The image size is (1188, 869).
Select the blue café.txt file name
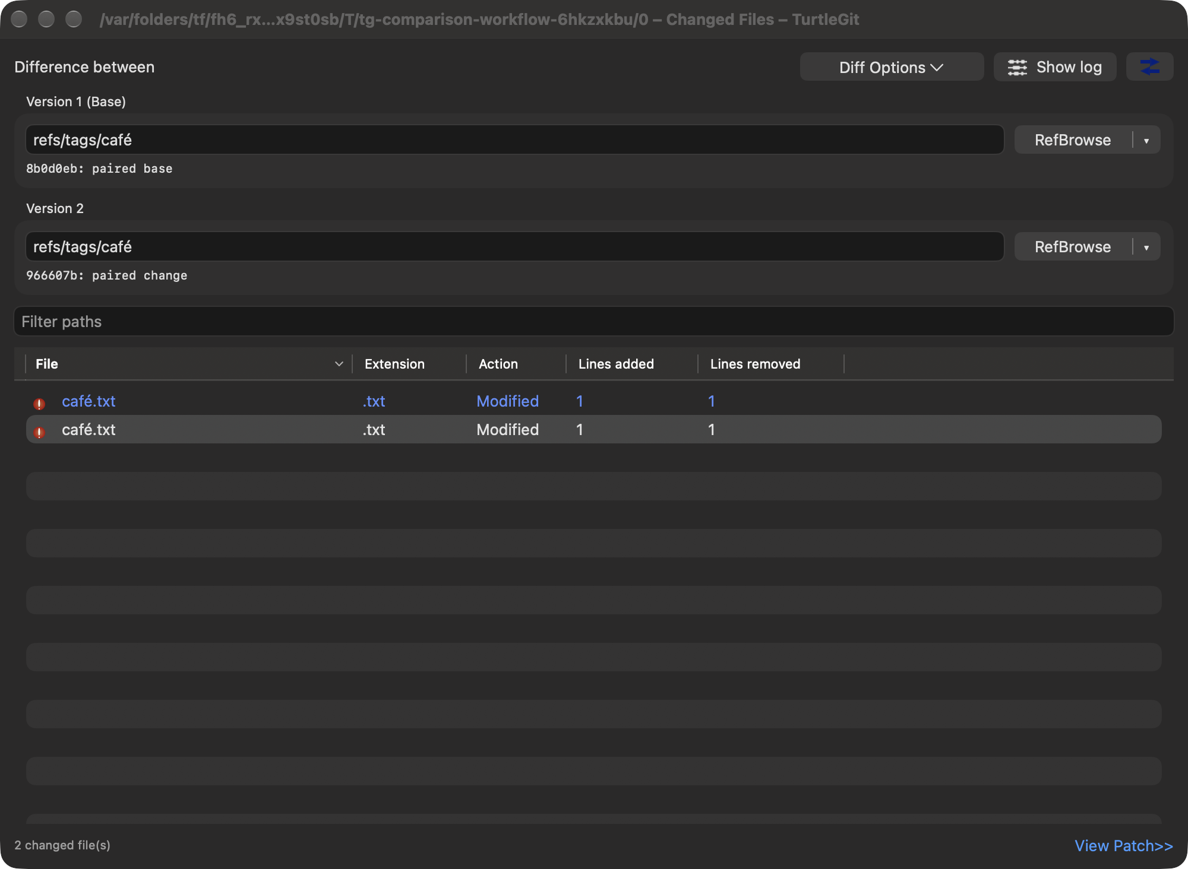(x=89, y=401)
